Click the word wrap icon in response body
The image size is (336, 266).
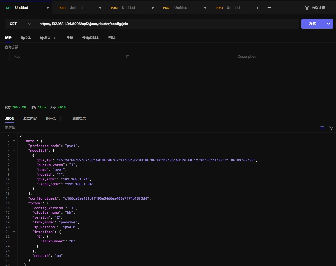[322, 128]
